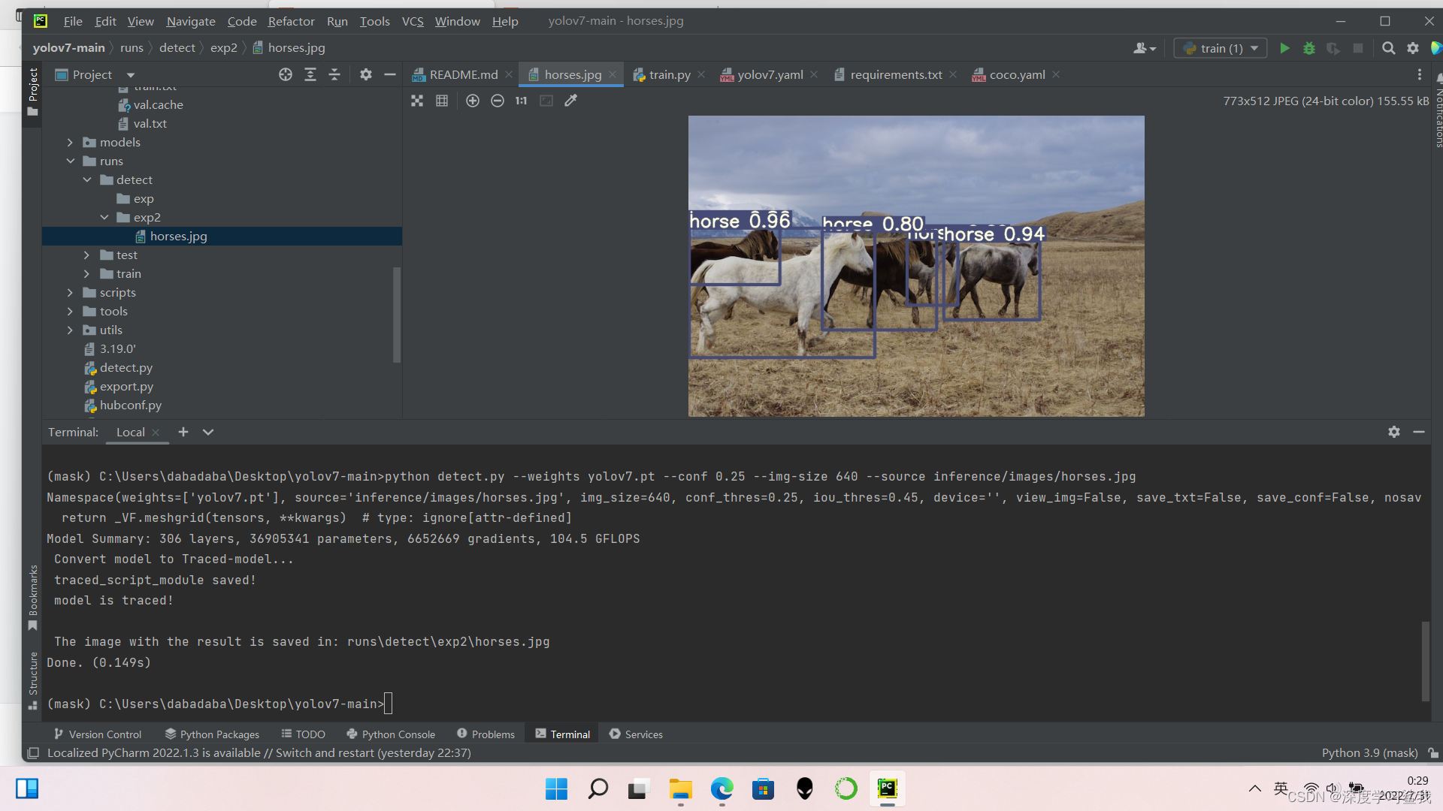The image size is (1443, 811).
Task: Click the Debug bug icon
Action: 1308,48
